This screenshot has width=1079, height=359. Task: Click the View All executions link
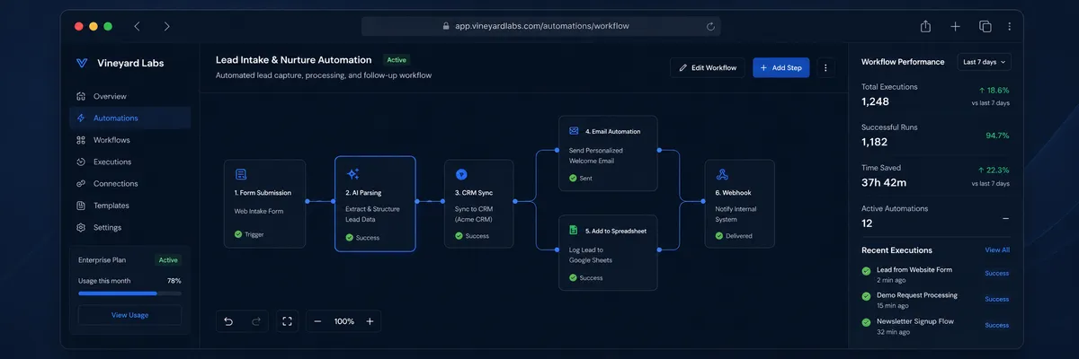[997, 250]
